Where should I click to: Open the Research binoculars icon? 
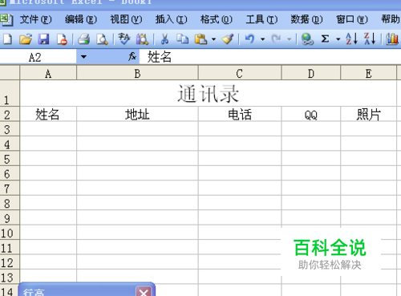click(x=142, y=39)
